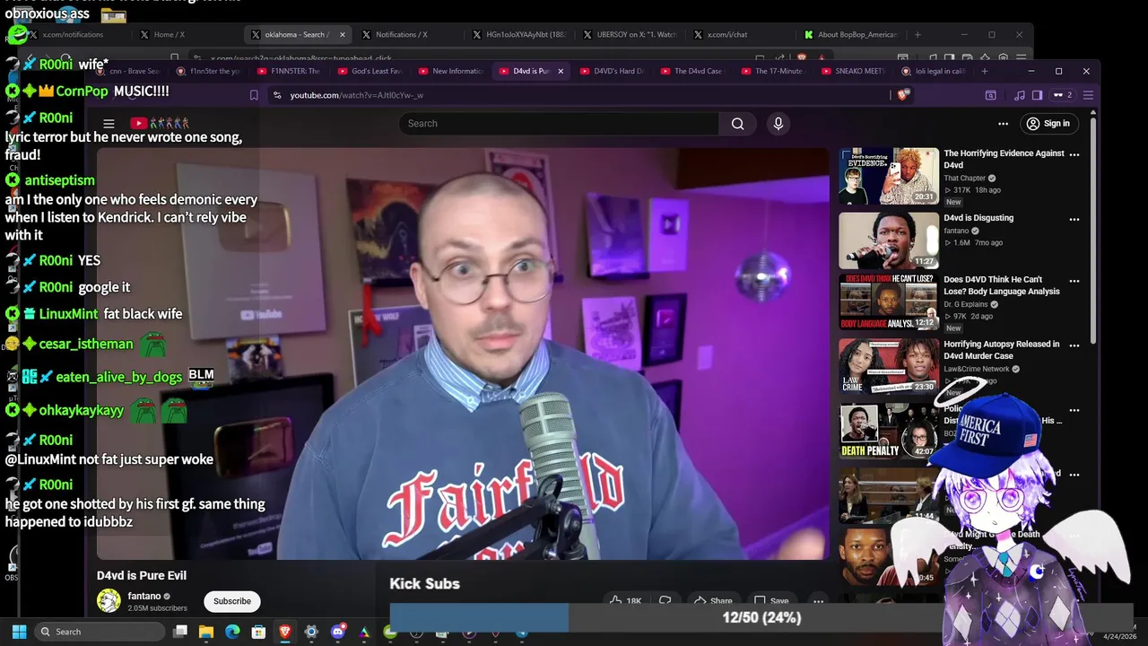Image resolution: width=1148 pixels, height=646 pixels.
Task: Open YouTube settings three-dot menu beside Sign in
Action: [x=1003, y=124]
